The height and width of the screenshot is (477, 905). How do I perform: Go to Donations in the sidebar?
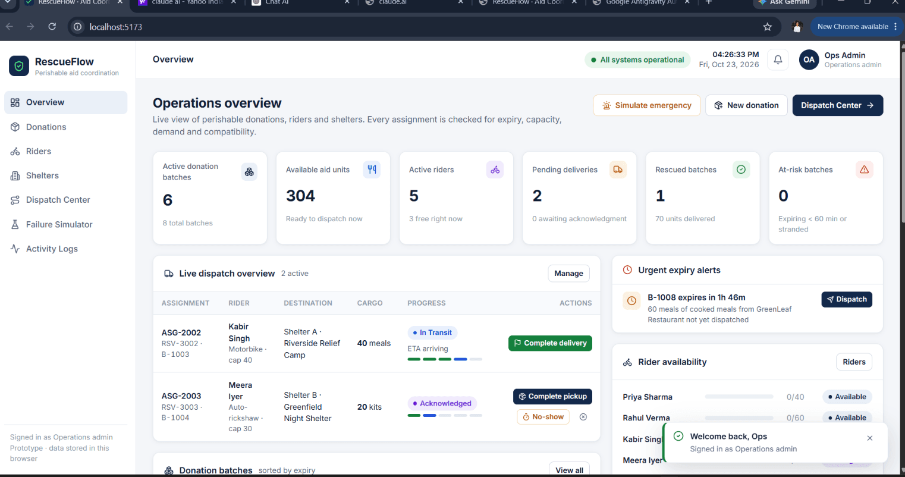pyautogui.click(x=66, y=127)
